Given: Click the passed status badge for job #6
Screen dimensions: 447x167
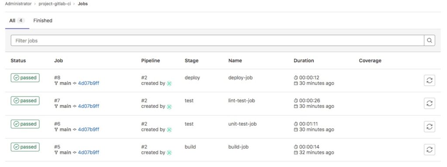Looking at the screenshot, I should pyautogui.click(x=25, y=124).
